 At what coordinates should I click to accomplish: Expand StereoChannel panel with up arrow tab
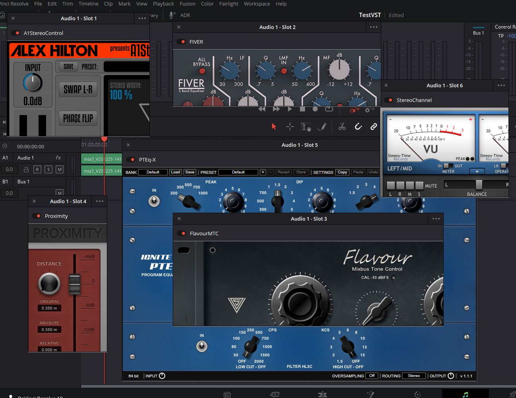tap(477, 171)
